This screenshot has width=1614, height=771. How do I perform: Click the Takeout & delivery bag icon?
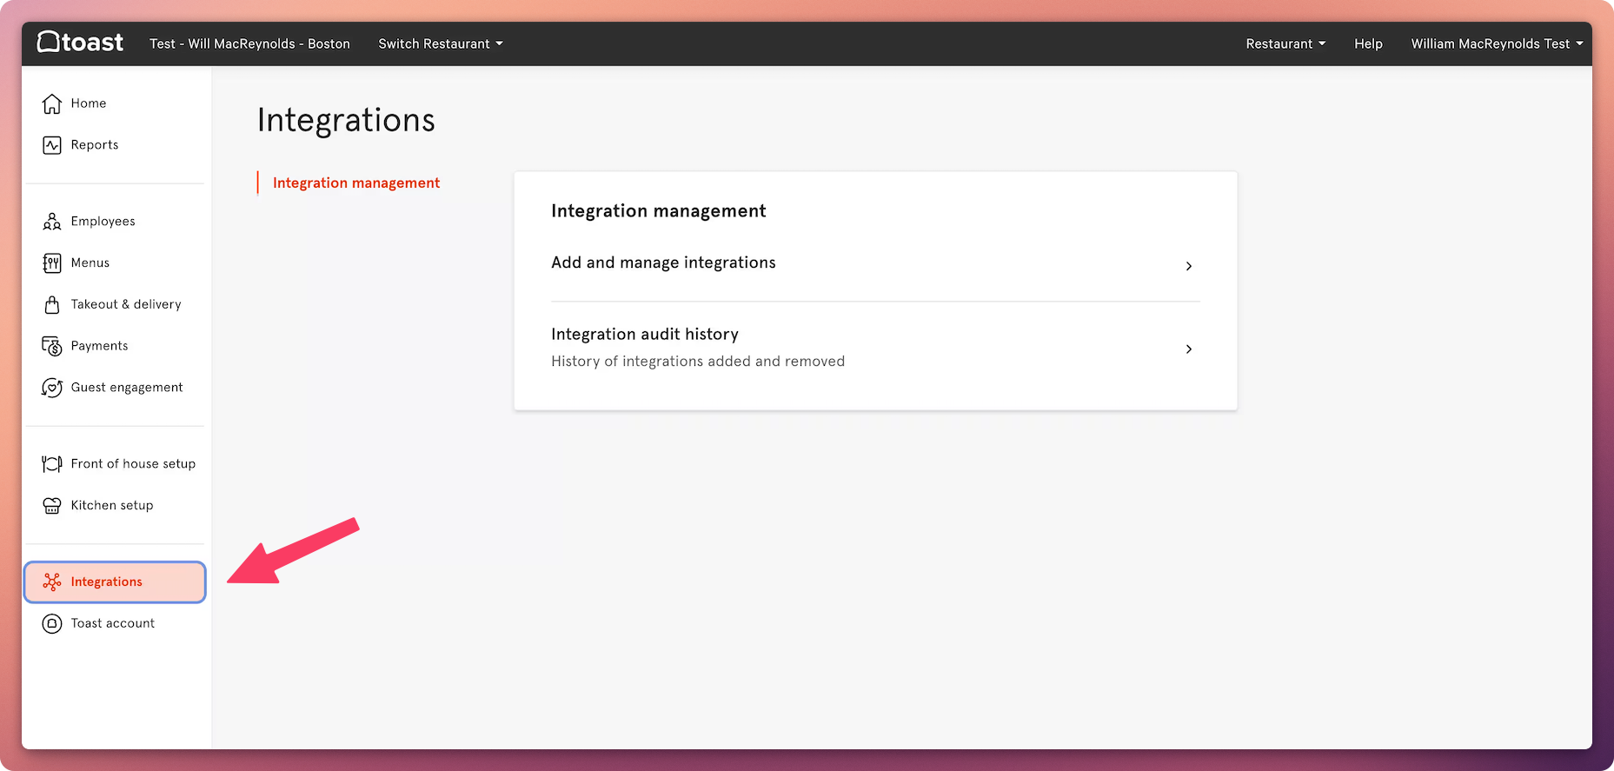click(52, 305)
